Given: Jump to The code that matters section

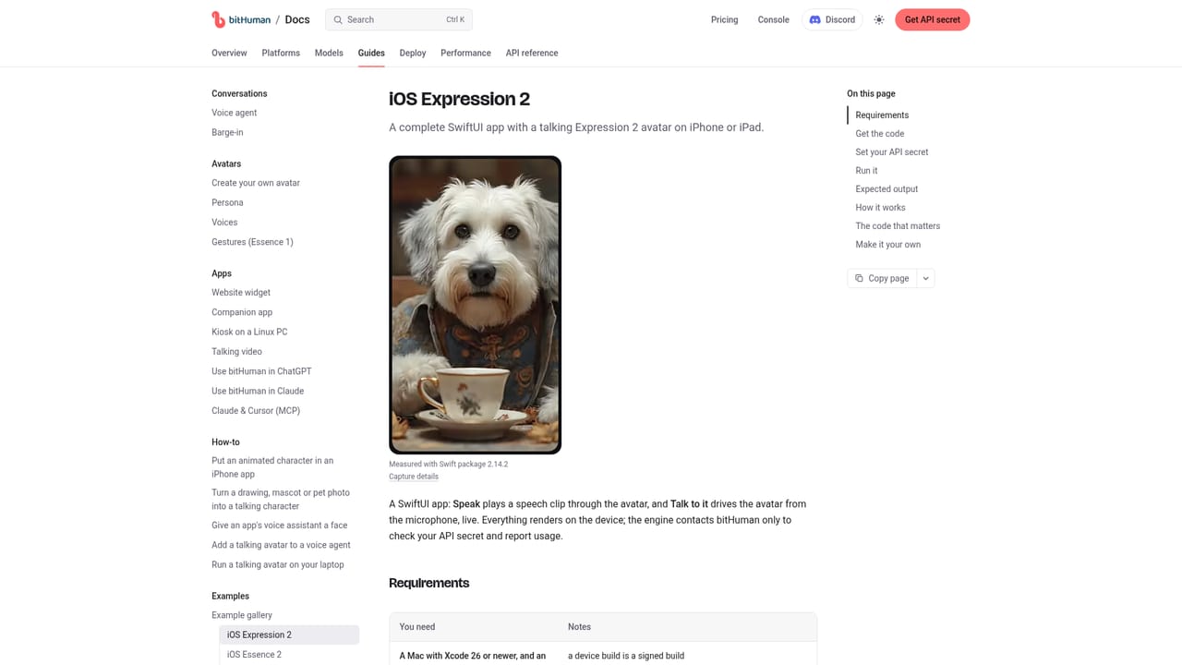Looking at the screenshot, I should tap(898, 226).
